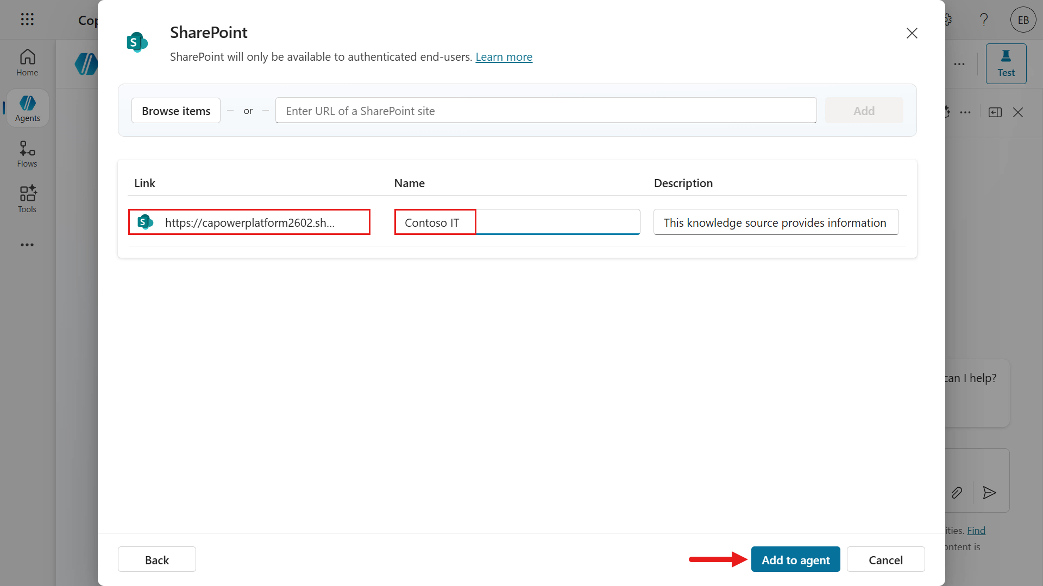Open the EB account menu
This screenshot has width=1043, height=586.
(1023, 20)
